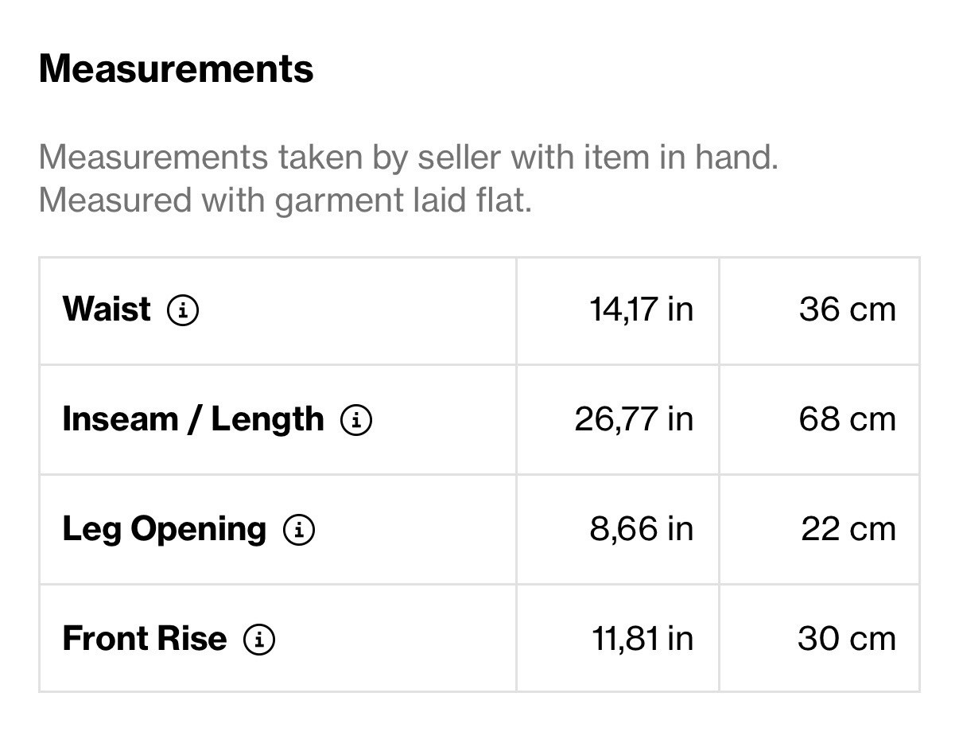959x747 pixels.
Task: Select the 30 cm front rise value
Action: point(846,638)
